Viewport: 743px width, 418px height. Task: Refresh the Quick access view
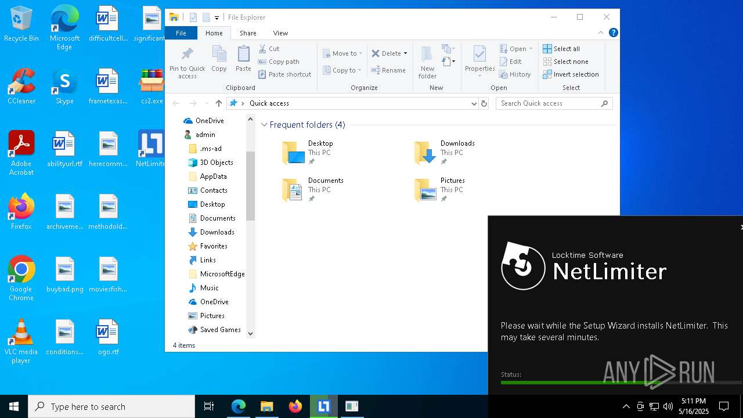coord(484,103)
